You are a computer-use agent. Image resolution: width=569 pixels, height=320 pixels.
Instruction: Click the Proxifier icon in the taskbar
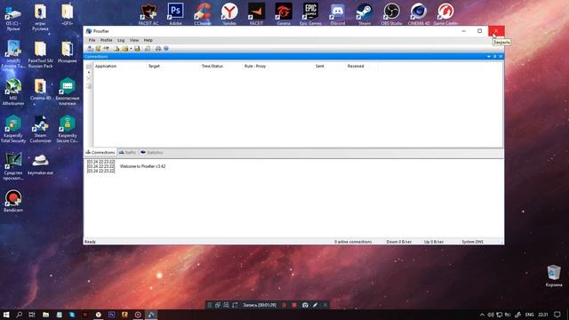[151, 315]
